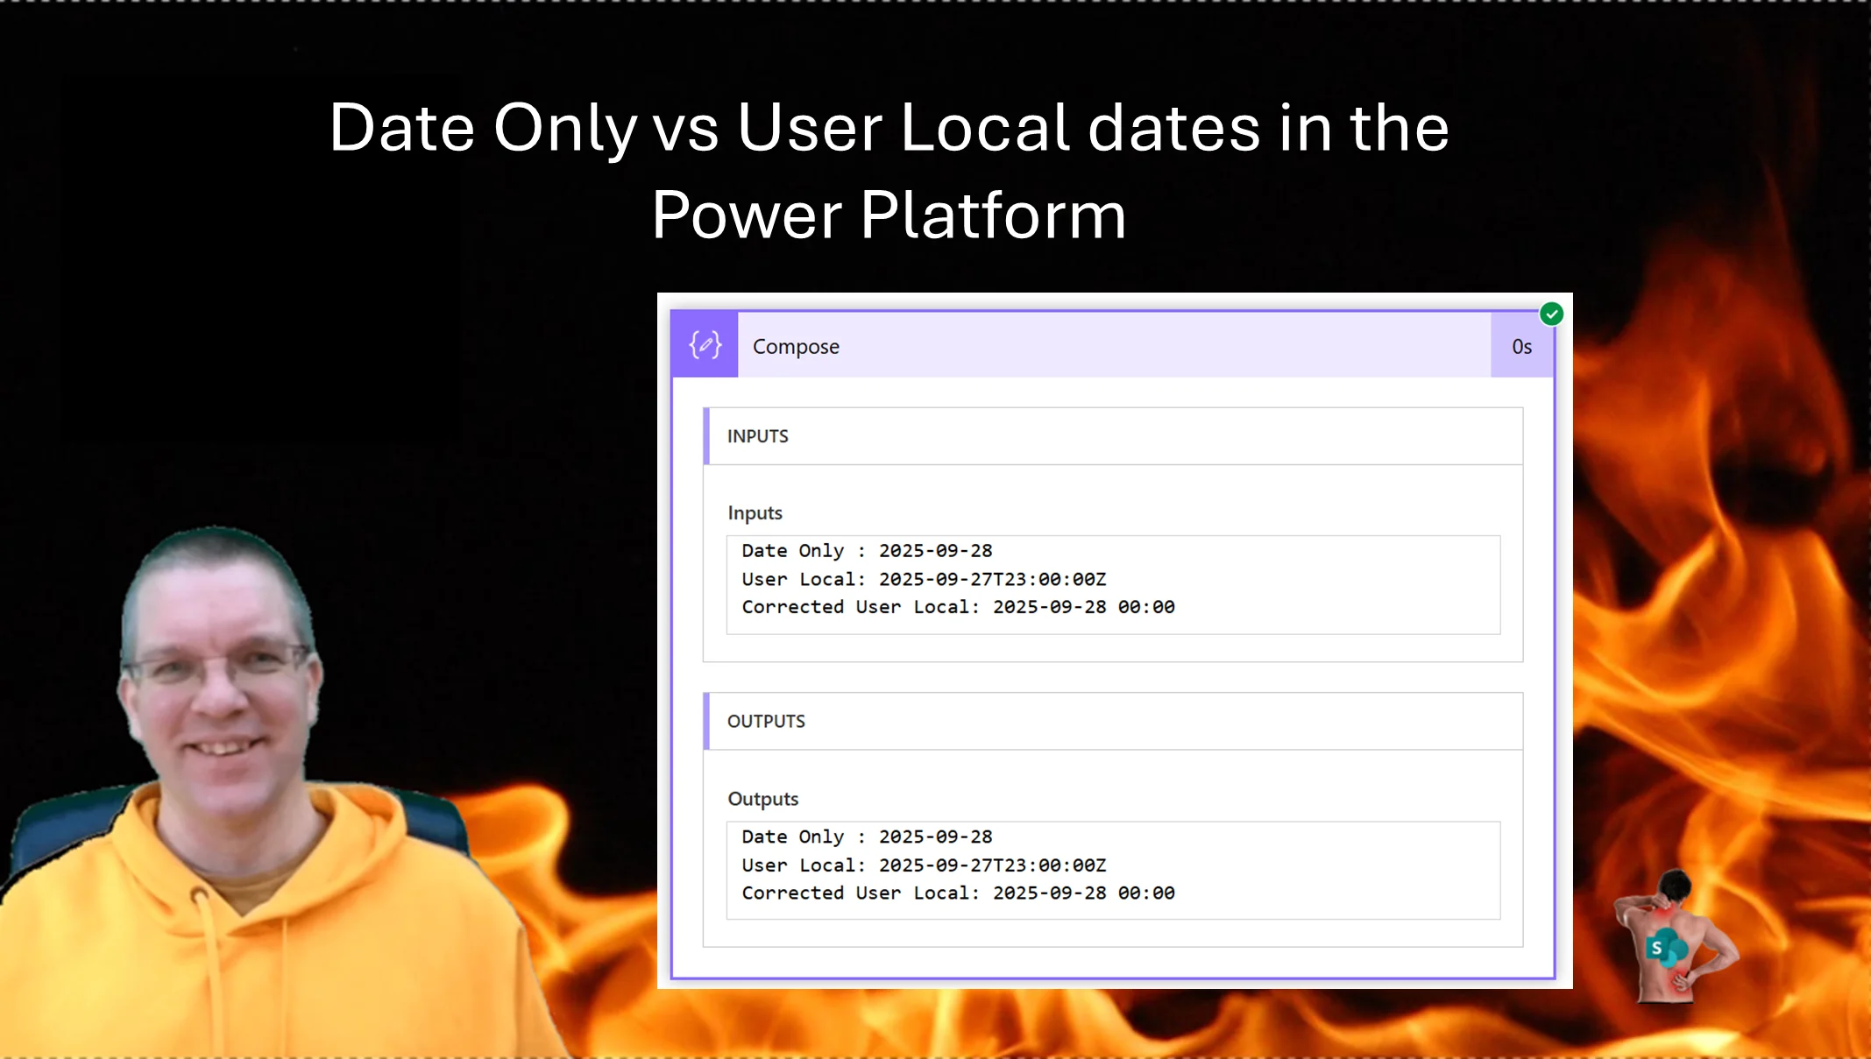Open the Compose action header title
Image resolution: width=1871 pixels, height=1059 pixels.
coord(796,347)
